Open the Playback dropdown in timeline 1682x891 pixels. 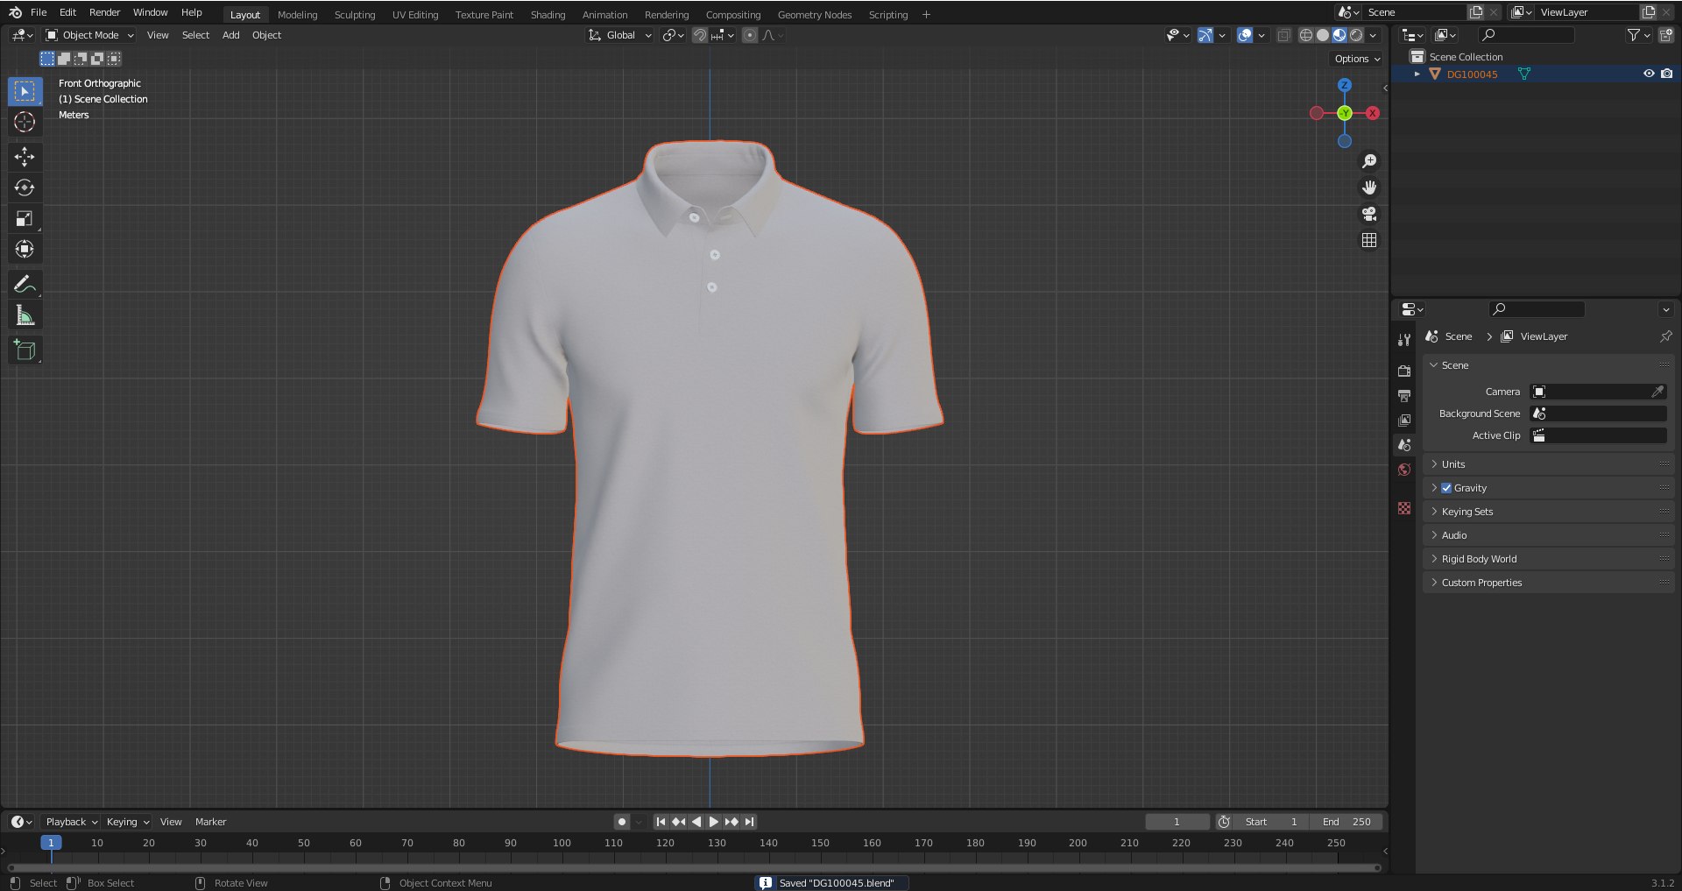coord(71,822)
